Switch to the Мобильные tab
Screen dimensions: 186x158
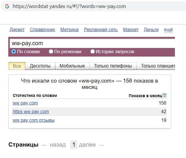[72, 66]
